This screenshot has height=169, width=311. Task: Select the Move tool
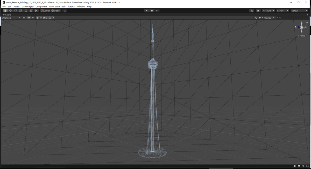click(x=10, y=11)
